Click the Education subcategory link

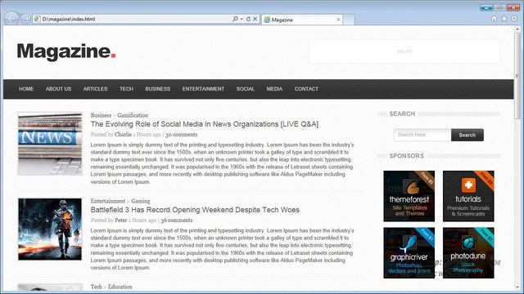click(120, 287)
